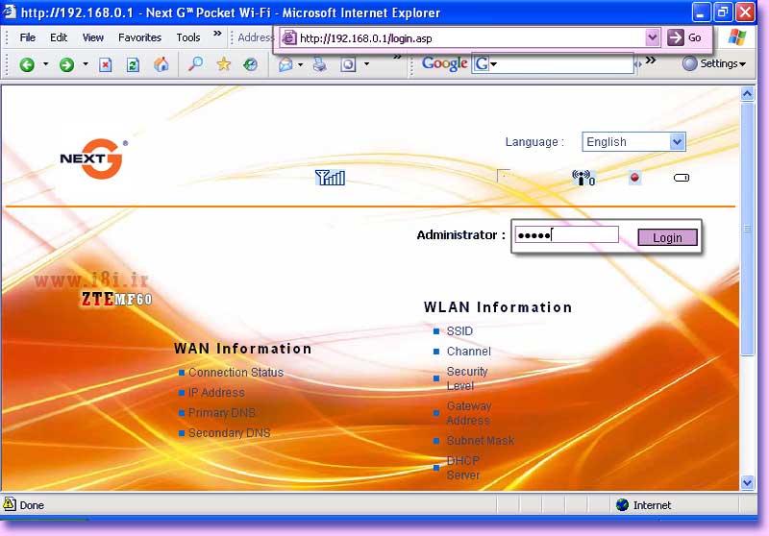
Task: Click the Primary DNS item
Action: (x=222, y=412)
